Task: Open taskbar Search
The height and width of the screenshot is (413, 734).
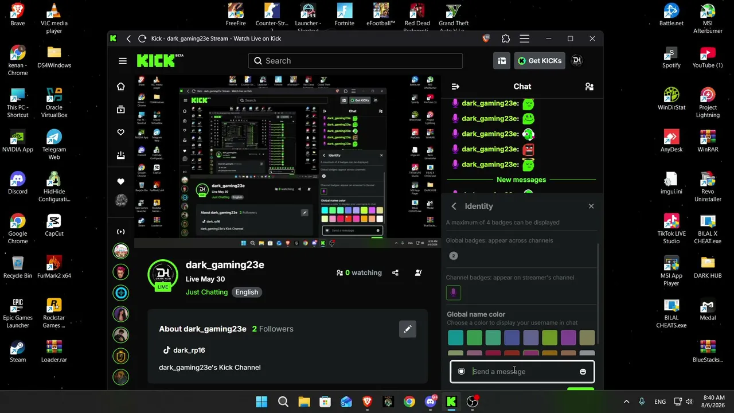Action: click(x=283, y=402)
